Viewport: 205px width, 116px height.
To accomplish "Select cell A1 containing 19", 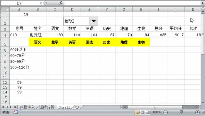I will pyautogui.click(x=19, y=14).
